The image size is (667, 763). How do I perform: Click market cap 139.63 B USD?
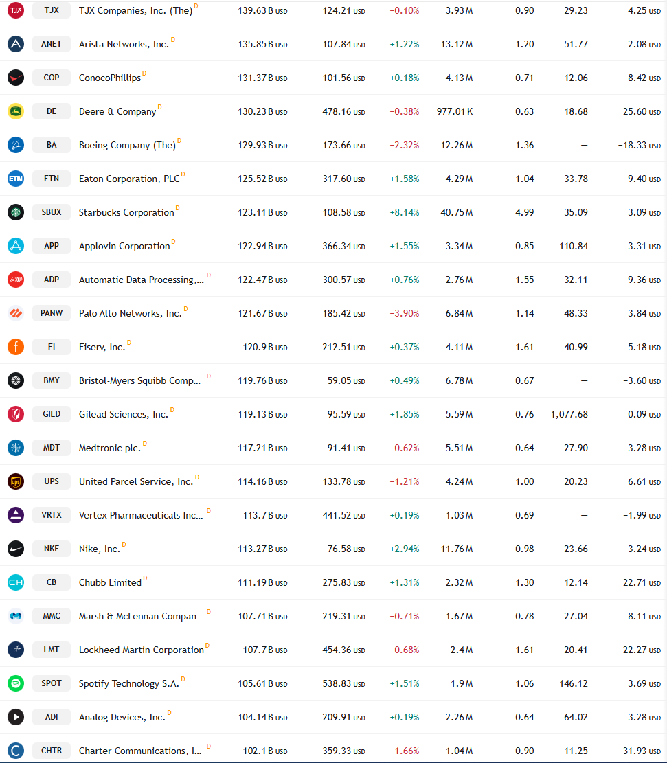coord(262,11)
